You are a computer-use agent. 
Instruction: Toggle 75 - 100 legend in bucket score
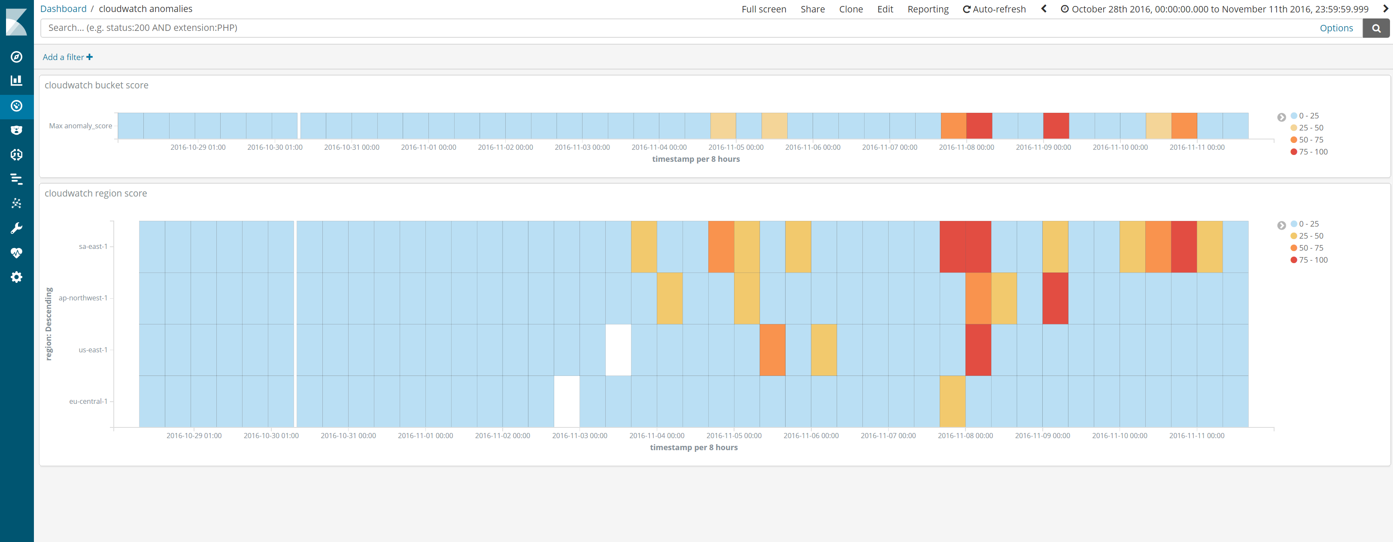tap(1312, 152)
